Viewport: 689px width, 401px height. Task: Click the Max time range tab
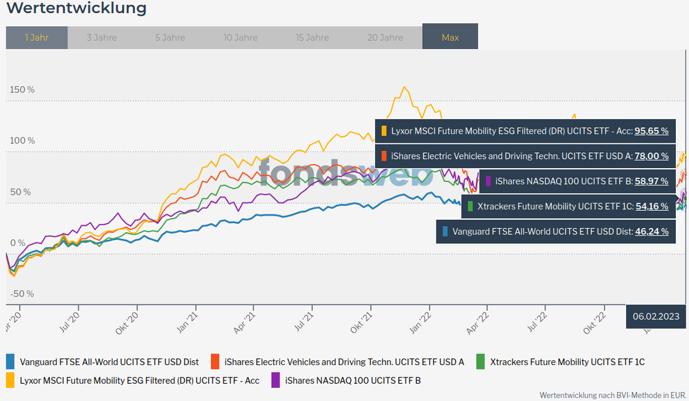[450, 37]
